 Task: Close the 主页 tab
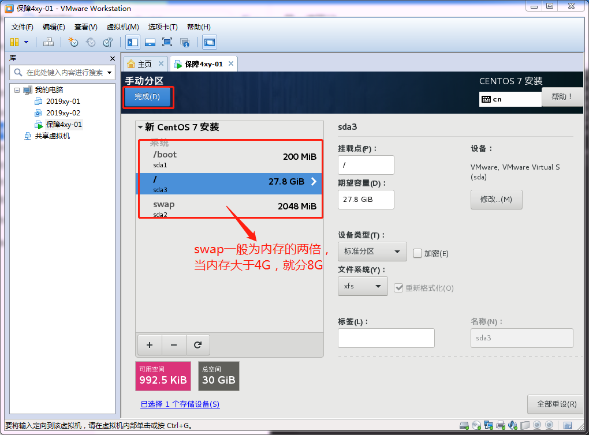161,63
